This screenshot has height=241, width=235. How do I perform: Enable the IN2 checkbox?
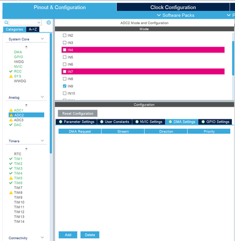[x=65, y=36]
